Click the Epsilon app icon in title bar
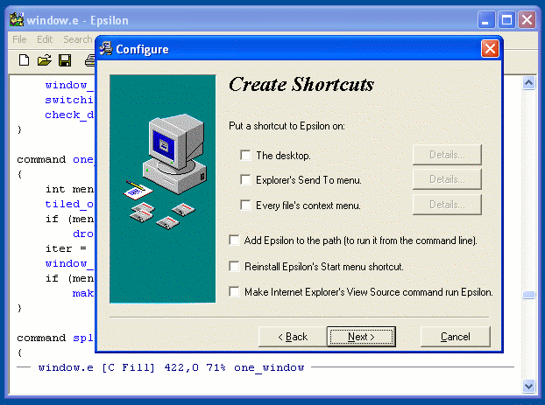 pyautogui.click(x=17, y=20)
